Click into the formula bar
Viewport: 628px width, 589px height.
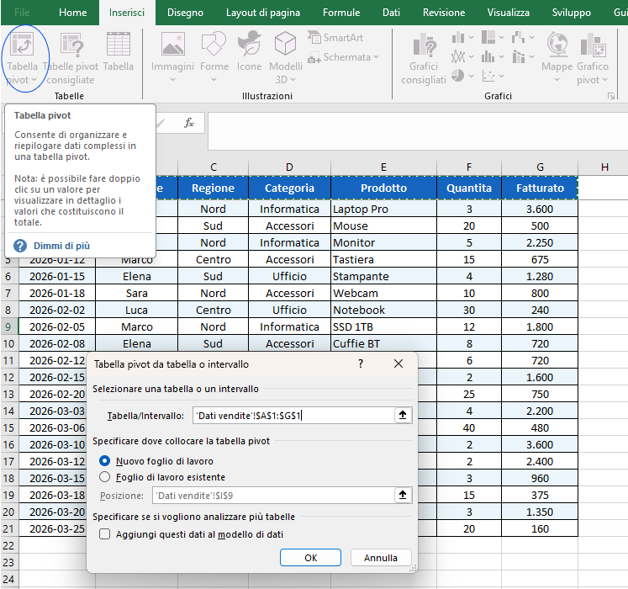[417, 130]
